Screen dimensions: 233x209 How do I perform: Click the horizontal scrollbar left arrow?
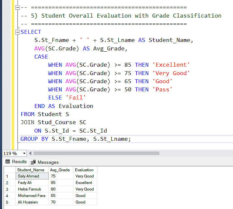[x=30, y=153]
